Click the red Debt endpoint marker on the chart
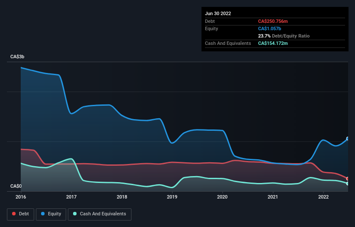 pos(348,179)
